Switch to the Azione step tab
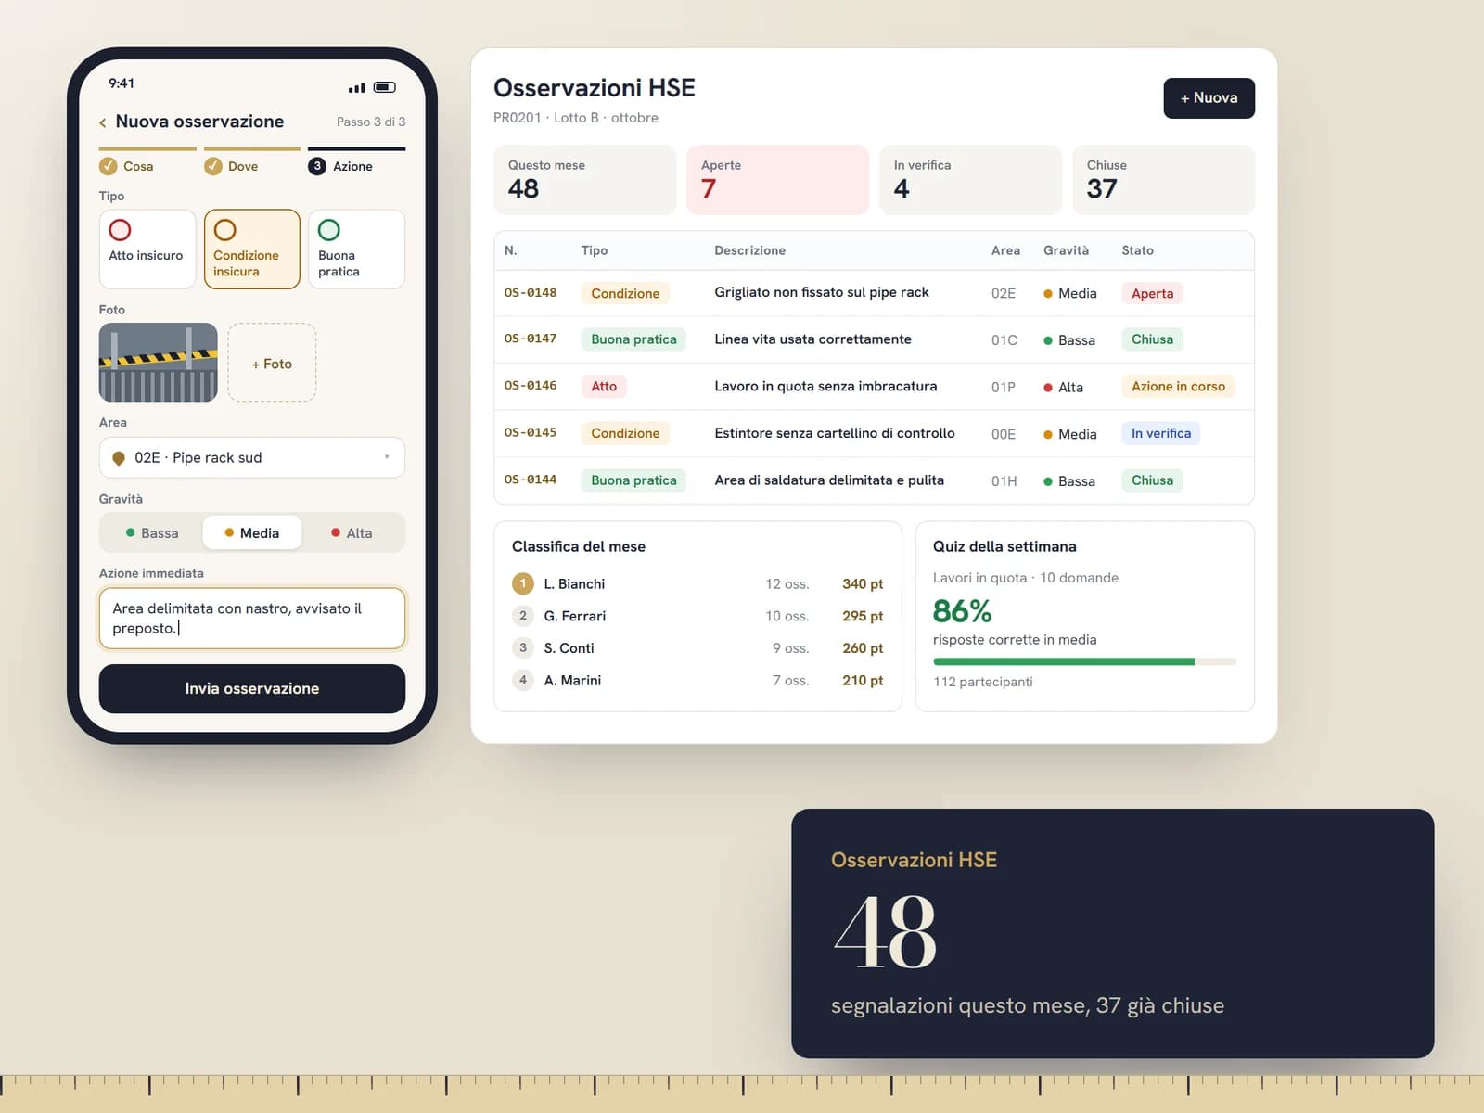 (x=356, y=162)
